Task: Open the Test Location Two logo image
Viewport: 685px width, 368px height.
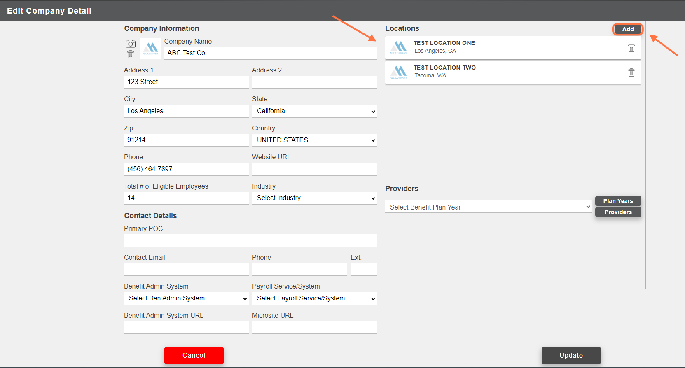Action: pyautogui.click(x=398, y=72)
